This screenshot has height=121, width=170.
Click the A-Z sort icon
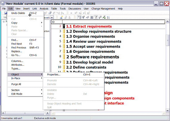click(108, 17)
